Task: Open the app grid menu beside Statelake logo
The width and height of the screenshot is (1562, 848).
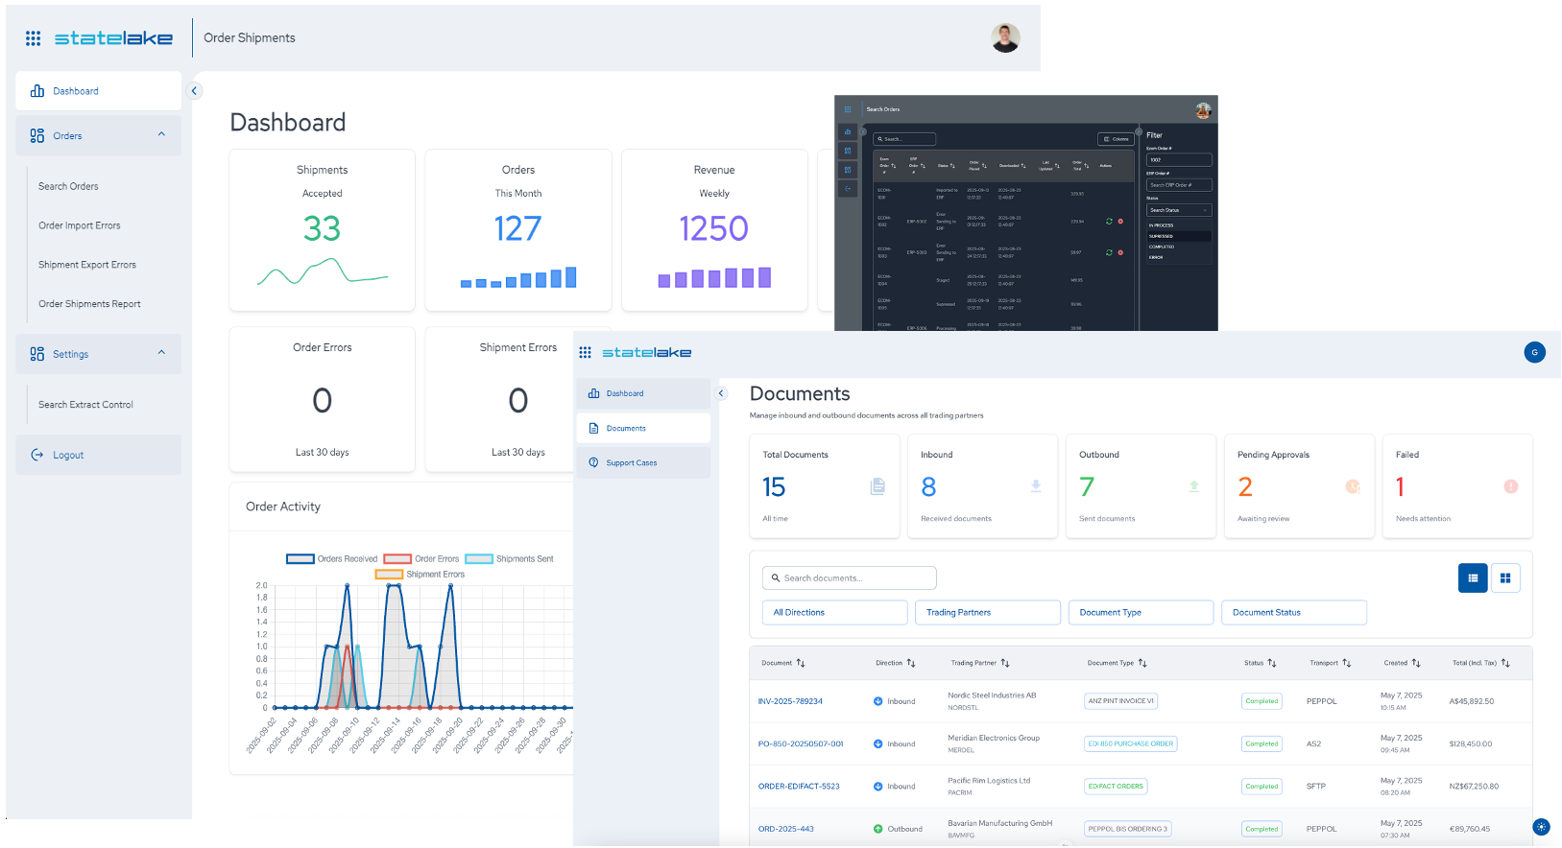Action: (x=33, y=38)
